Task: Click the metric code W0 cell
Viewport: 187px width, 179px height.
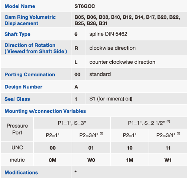Action: 91,160
